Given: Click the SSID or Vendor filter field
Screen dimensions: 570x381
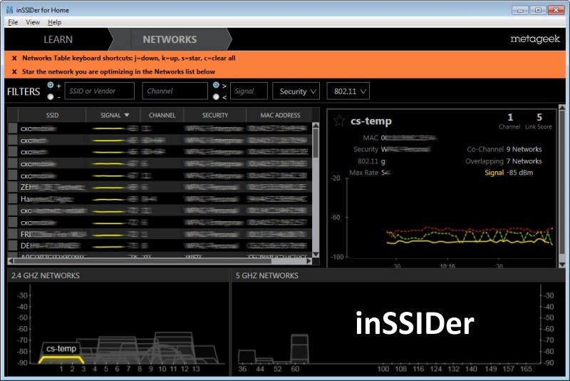Looking at the screenshot, I should click(x=100, y=91).
